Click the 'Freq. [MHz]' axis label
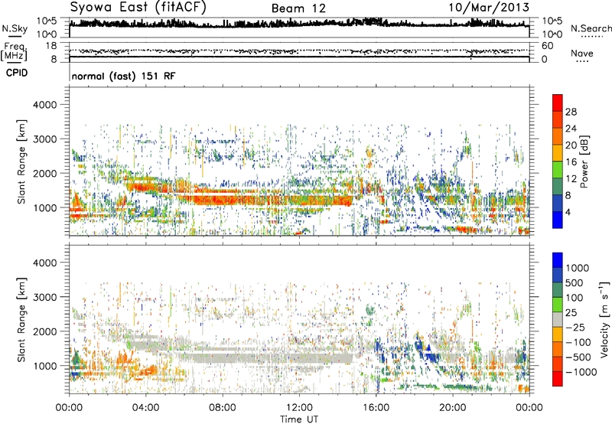612x424 pixels. point(14,51)
